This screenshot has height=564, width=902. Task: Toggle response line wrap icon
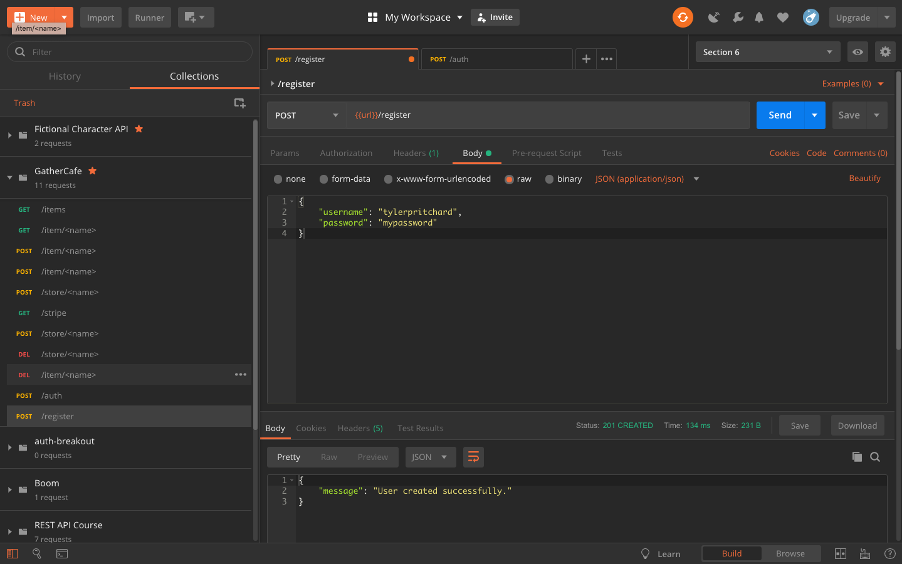[473, 457]
